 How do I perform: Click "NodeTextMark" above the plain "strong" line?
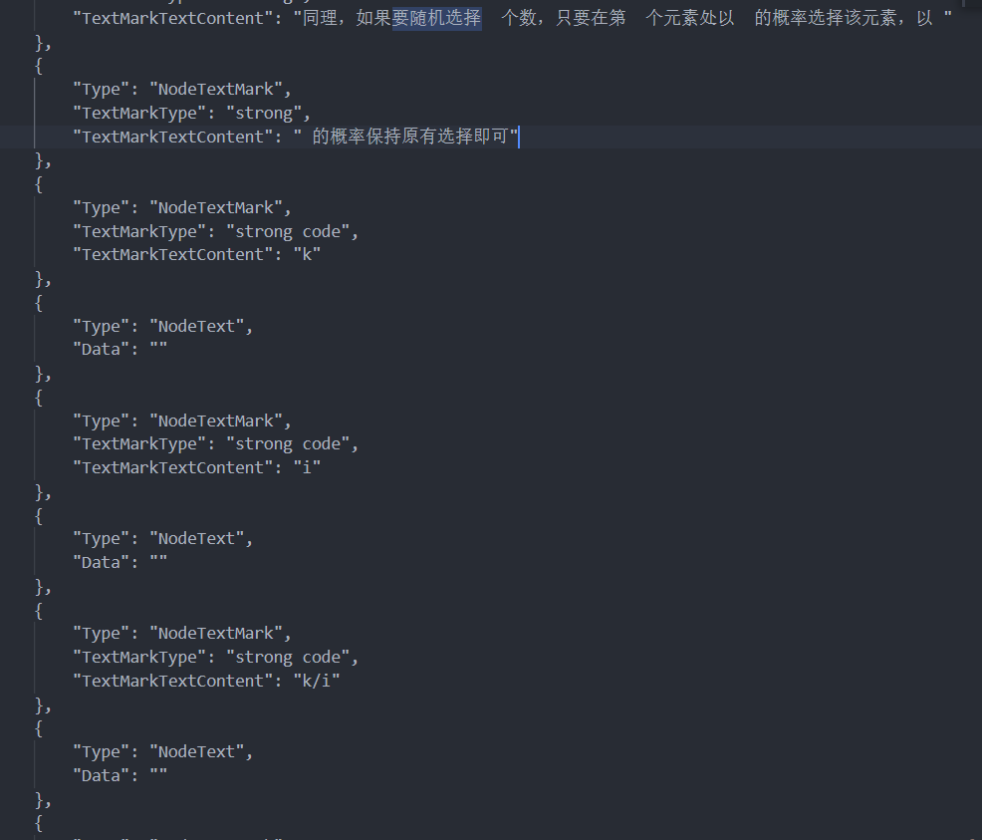216,90
